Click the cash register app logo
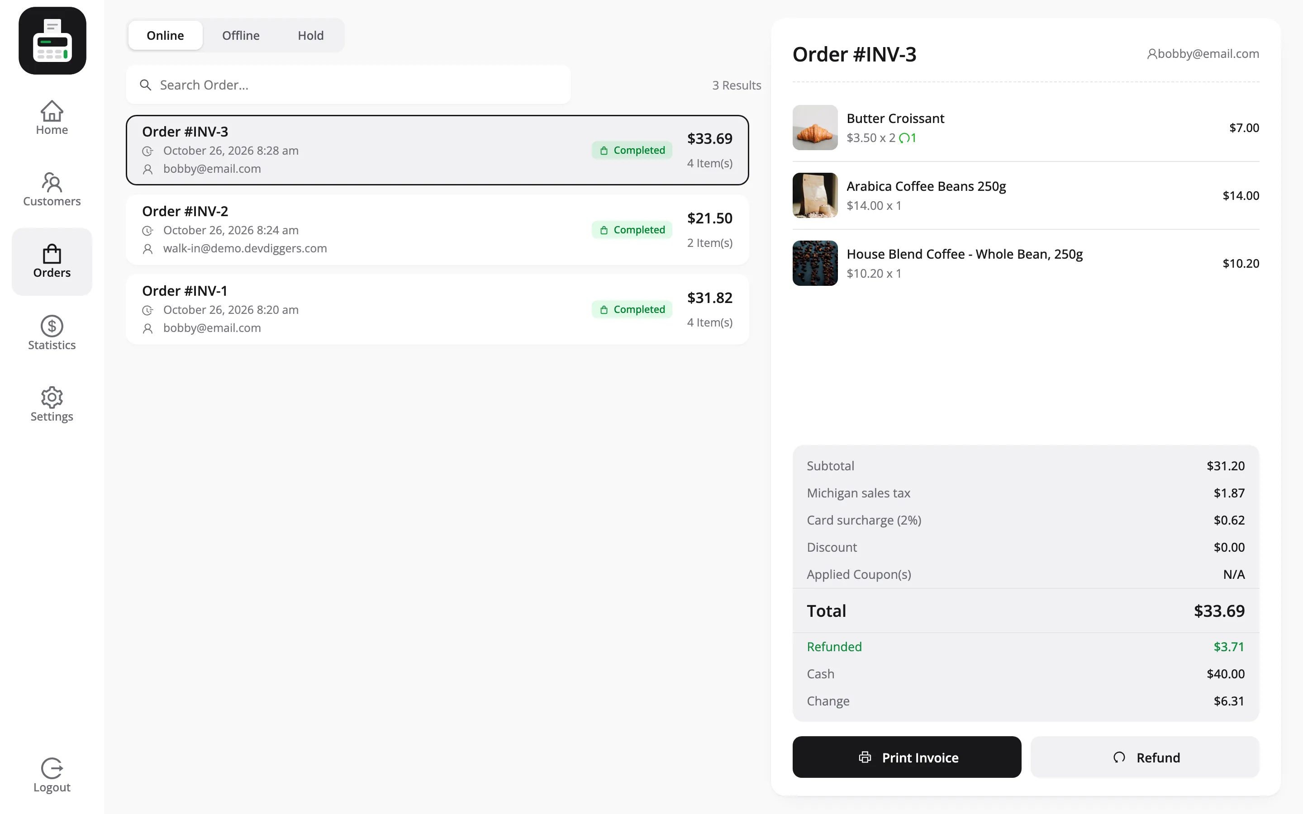The height and width of the screenshot is (814, 1303). point(52,41)
